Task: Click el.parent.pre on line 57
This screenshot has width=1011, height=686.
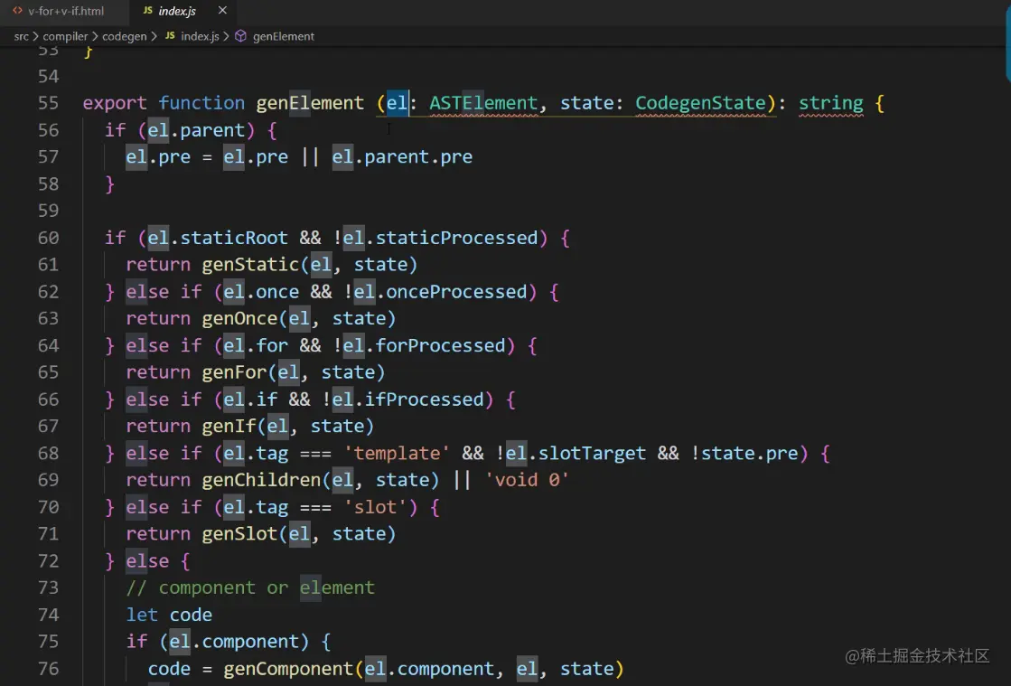Action: pyautogui.click(x=402, y=157)
